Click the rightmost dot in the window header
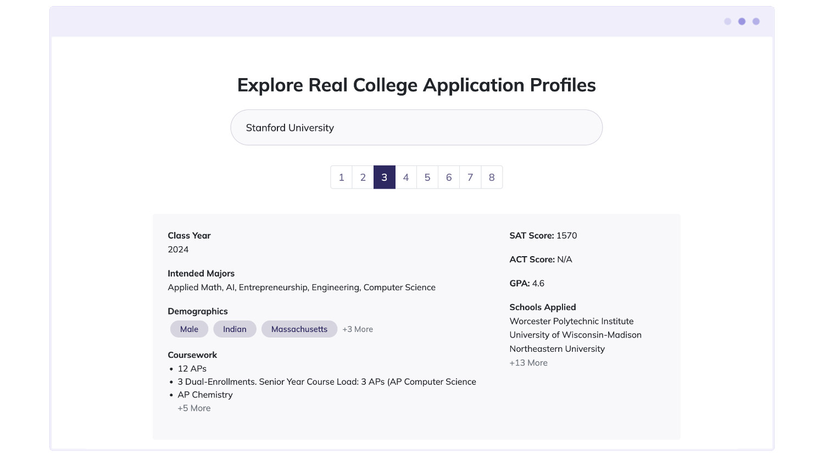This screenshot has width=824, height=459. (x=756, y=21)
